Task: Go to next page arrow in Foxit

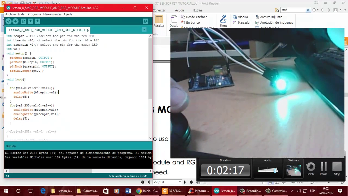Action: pyautogui.click(x=185, y=182)
